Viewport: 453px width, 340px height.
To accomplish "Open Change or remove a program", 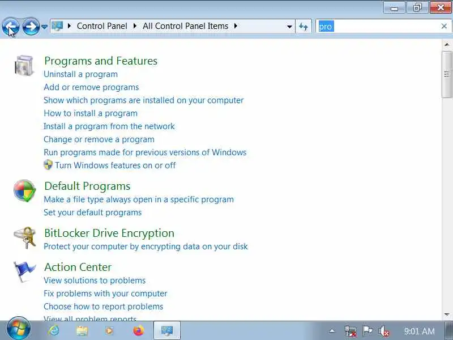I will 99,139.
